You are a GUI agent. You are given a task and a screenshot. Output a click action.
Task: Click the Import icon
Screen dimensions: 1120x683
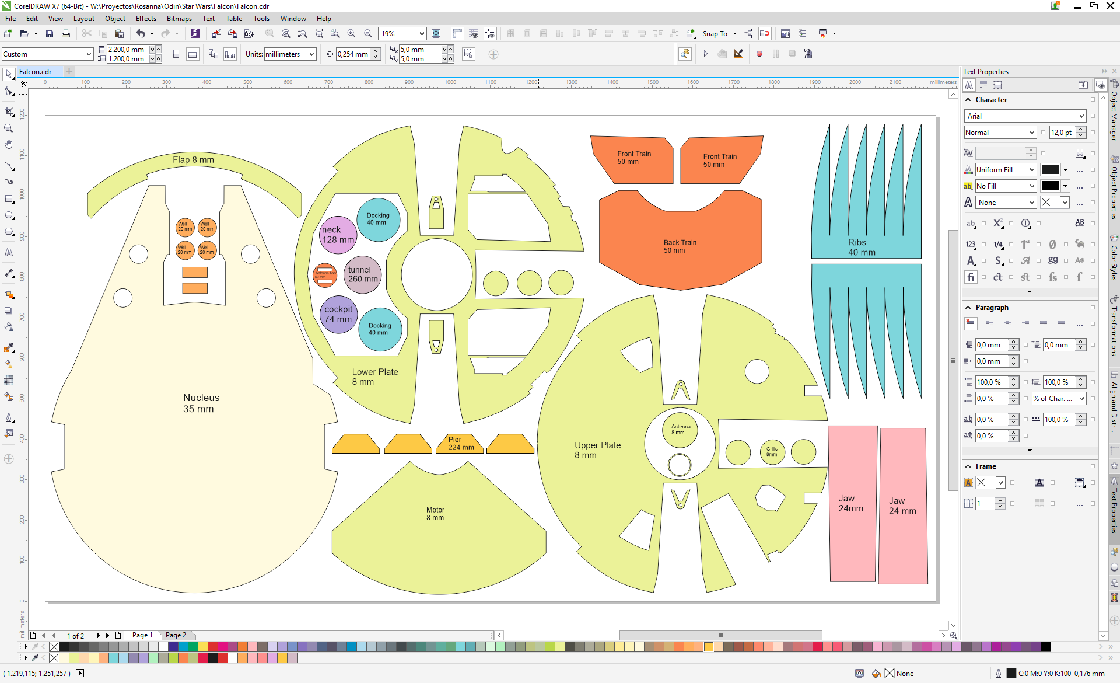[216, 34]
